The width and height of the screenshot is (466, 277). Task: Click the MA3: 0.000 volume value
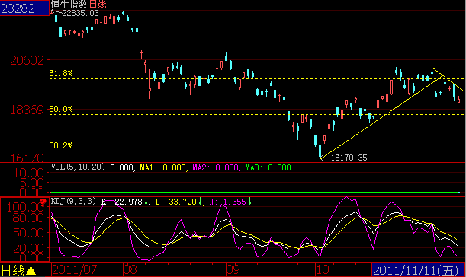point(268,168)
